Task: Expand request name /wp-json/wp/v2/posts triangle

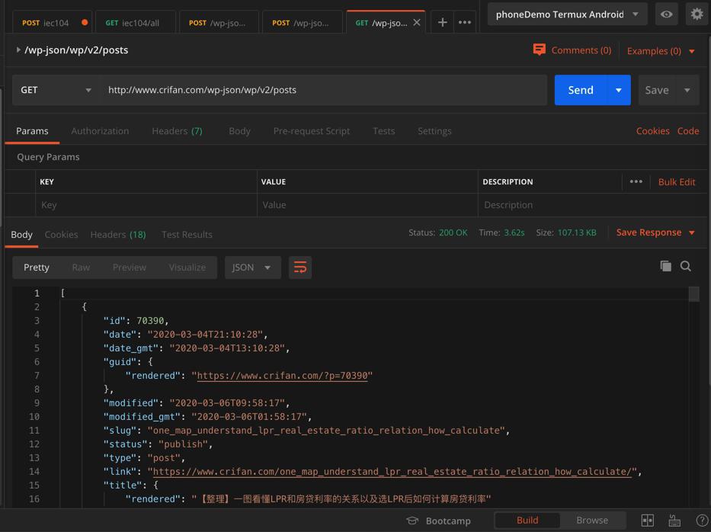Action: (18, 50)
